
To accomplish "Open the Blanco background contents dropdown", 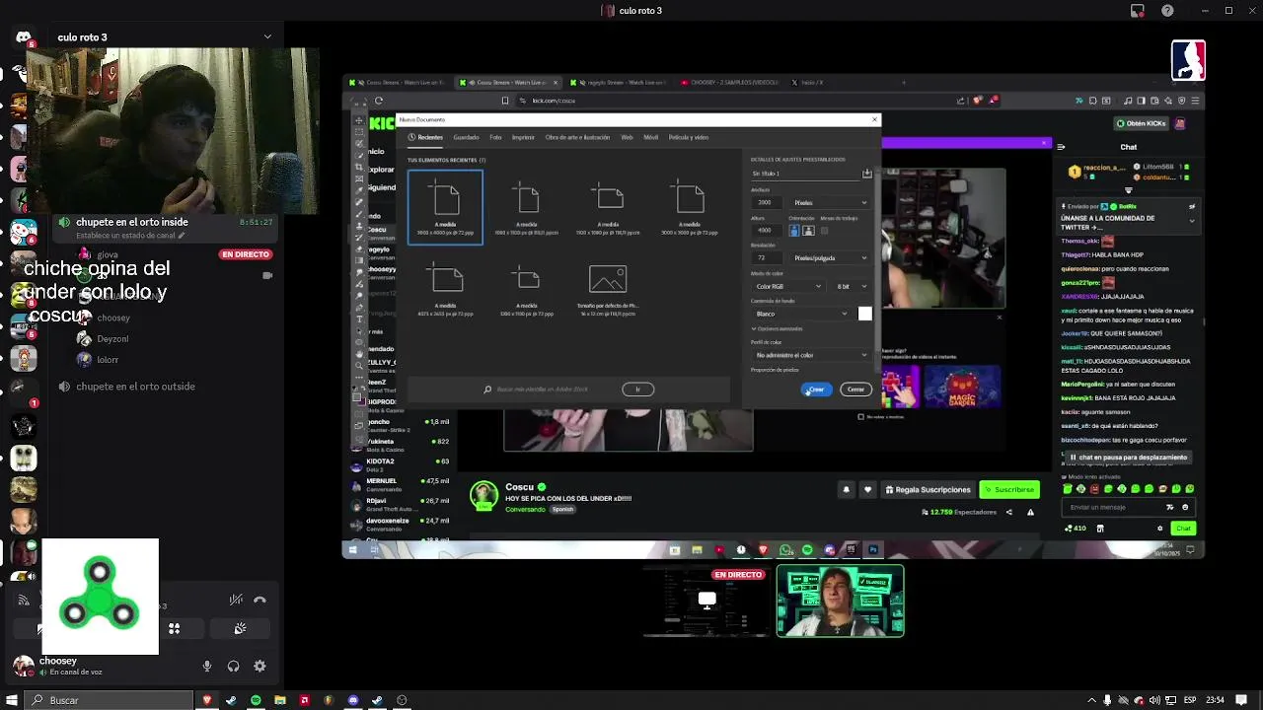I will 800,314.
